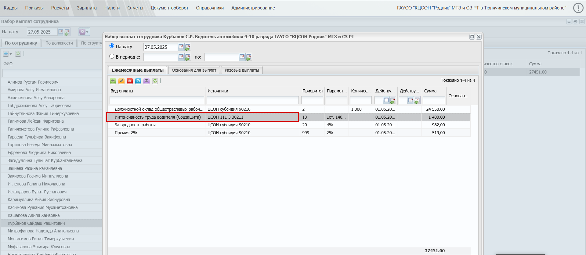Select the row Должностной оклад общеотраслевых рабоч...
The image size is (586, 255).
pos(289,109)
